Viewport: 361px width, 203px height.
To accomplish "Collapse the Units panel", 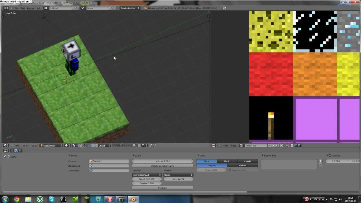I will [198, 155].
